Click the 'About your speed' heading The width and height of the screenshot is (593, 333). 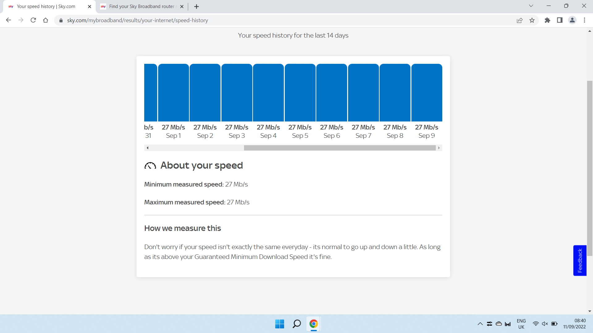(202, 166)
